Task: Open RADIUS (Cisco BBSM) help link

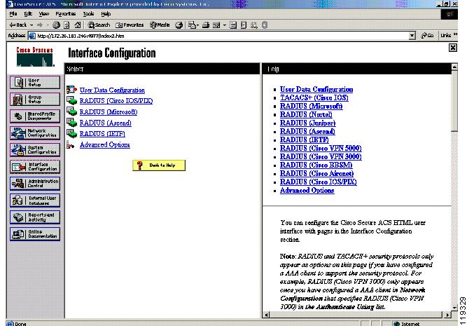Action: coord(316,165)
